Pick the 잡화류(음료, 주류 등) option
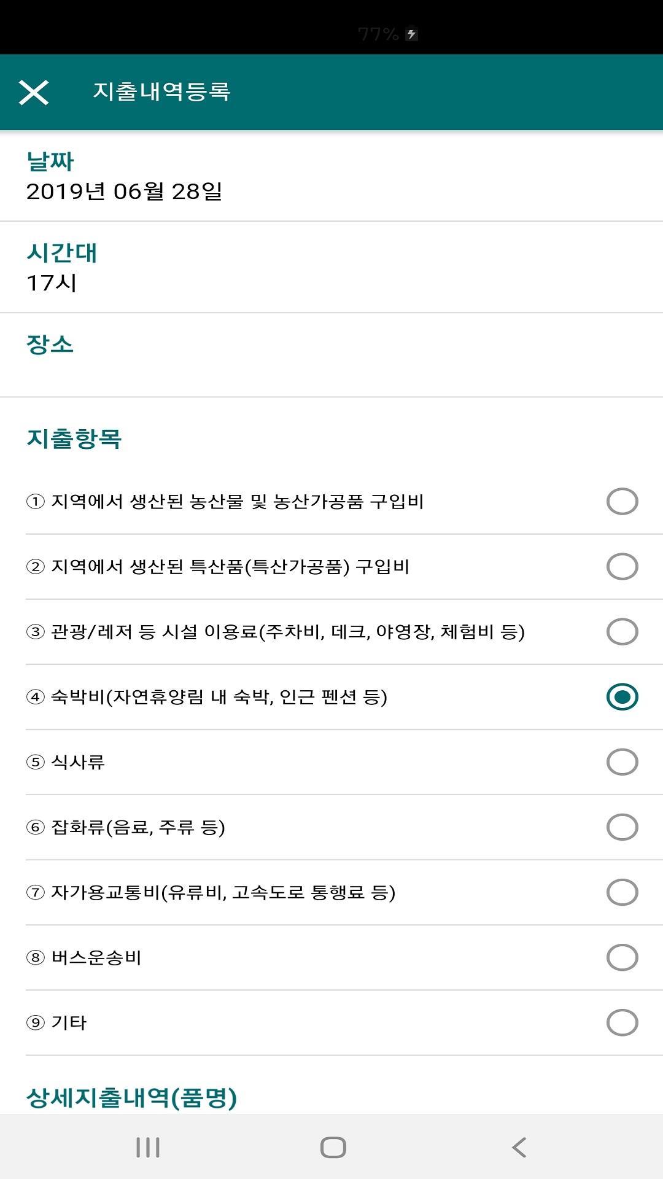This screenshot has height=1179, width=663. tap(622, 827)
